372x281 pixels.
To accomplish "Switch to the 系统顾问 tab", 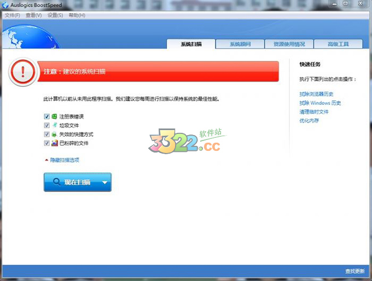I will pos(240,44).
